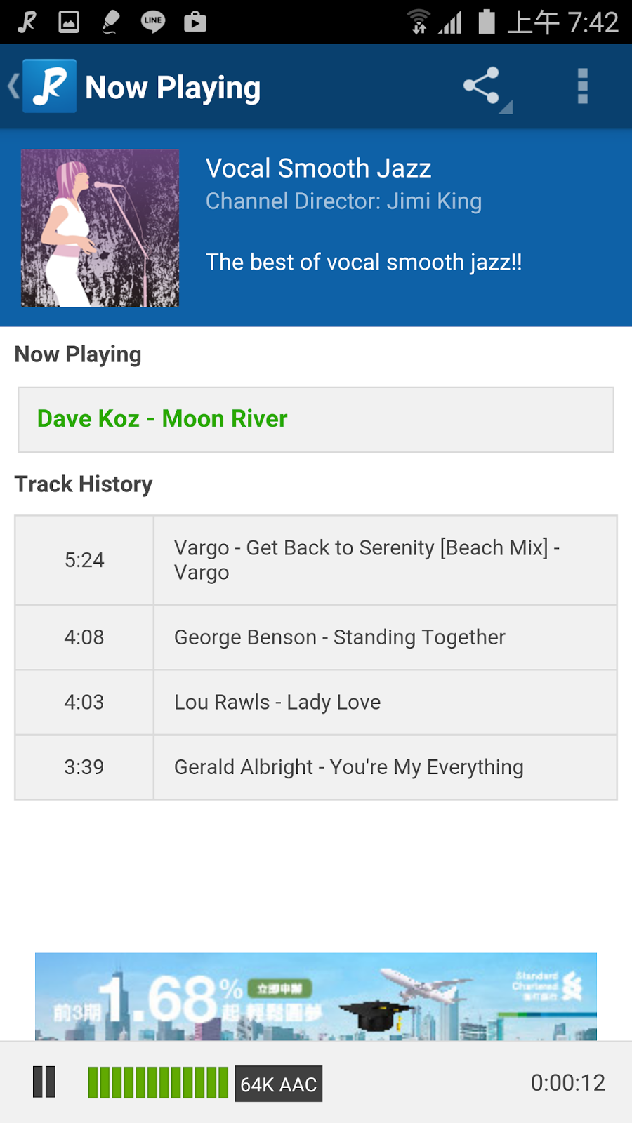Viewport: 632px width, 1123px height.
Task: Click the back arrow beside app logo
Action: [13, 87]
